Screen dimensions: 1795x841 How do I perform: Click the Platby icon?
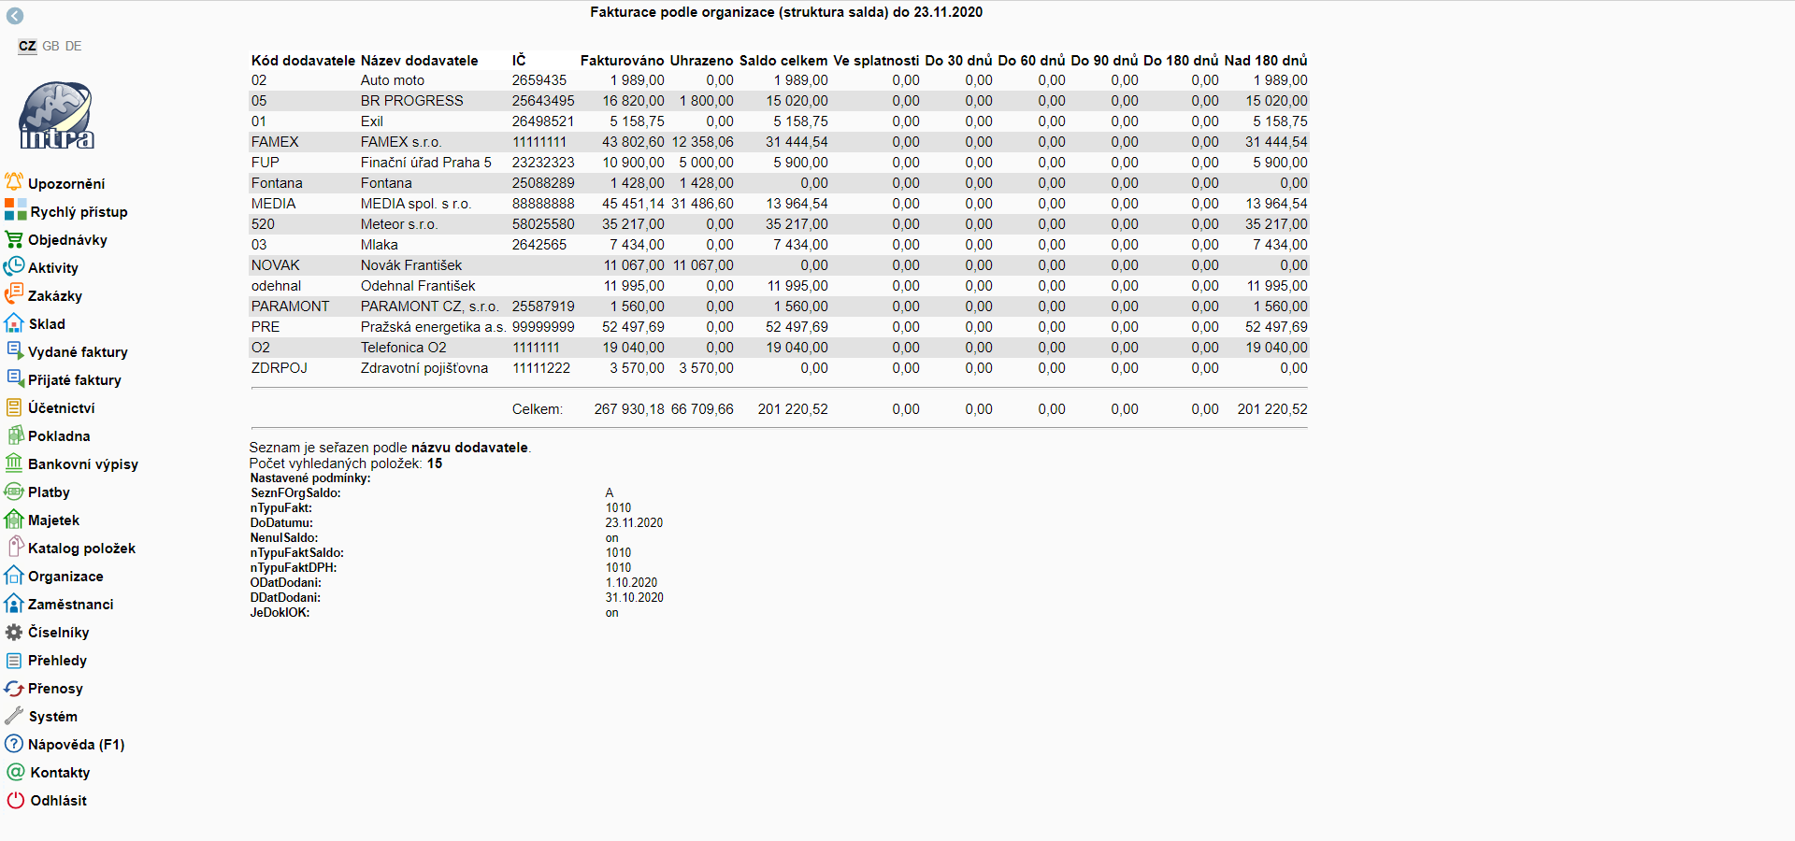pyautogui.click(x=14, y=492)
